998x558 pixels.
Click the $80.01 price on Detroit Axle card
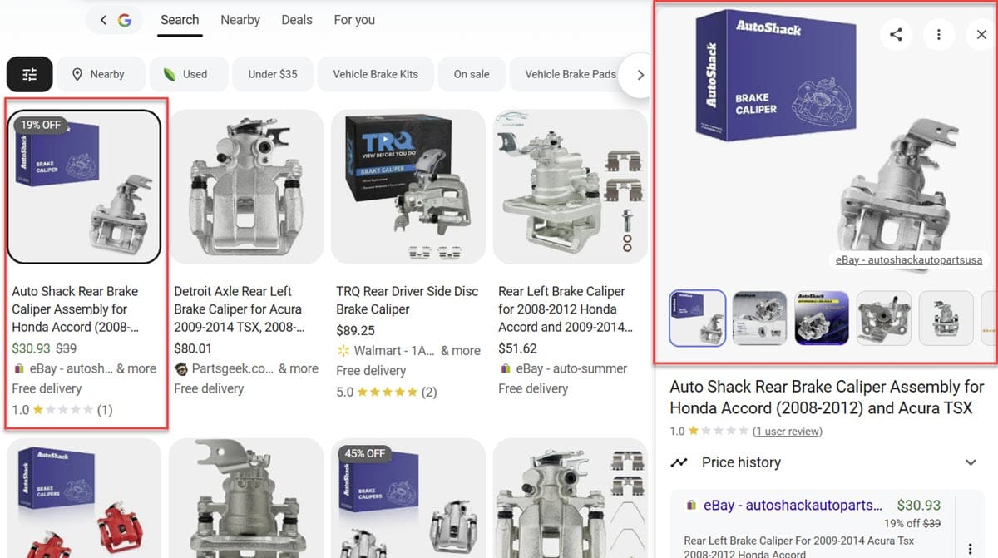(x=193, y=348)
